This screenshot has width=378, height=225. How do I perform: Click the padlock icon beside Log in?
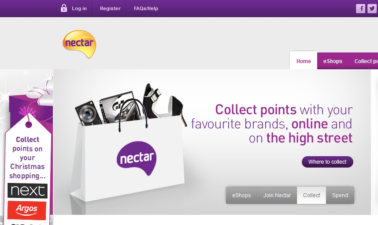63,8
